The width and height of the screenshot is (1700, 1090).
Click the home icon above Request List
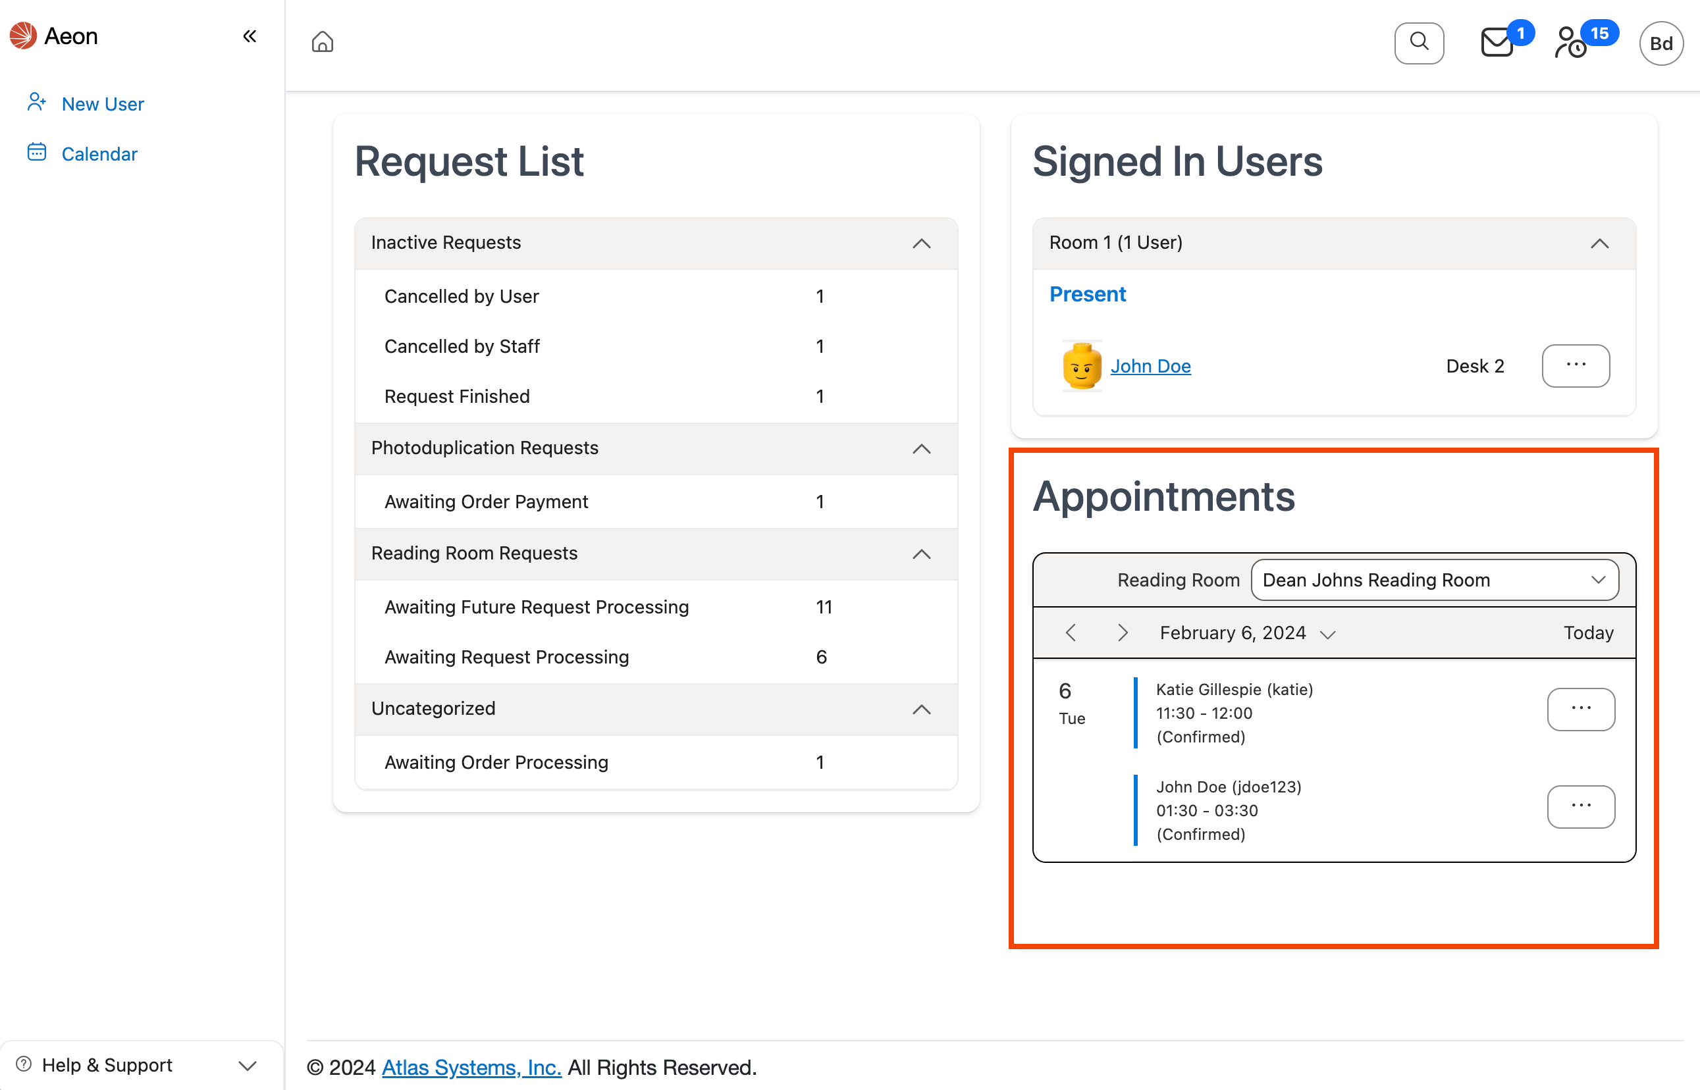click(322, 43)
